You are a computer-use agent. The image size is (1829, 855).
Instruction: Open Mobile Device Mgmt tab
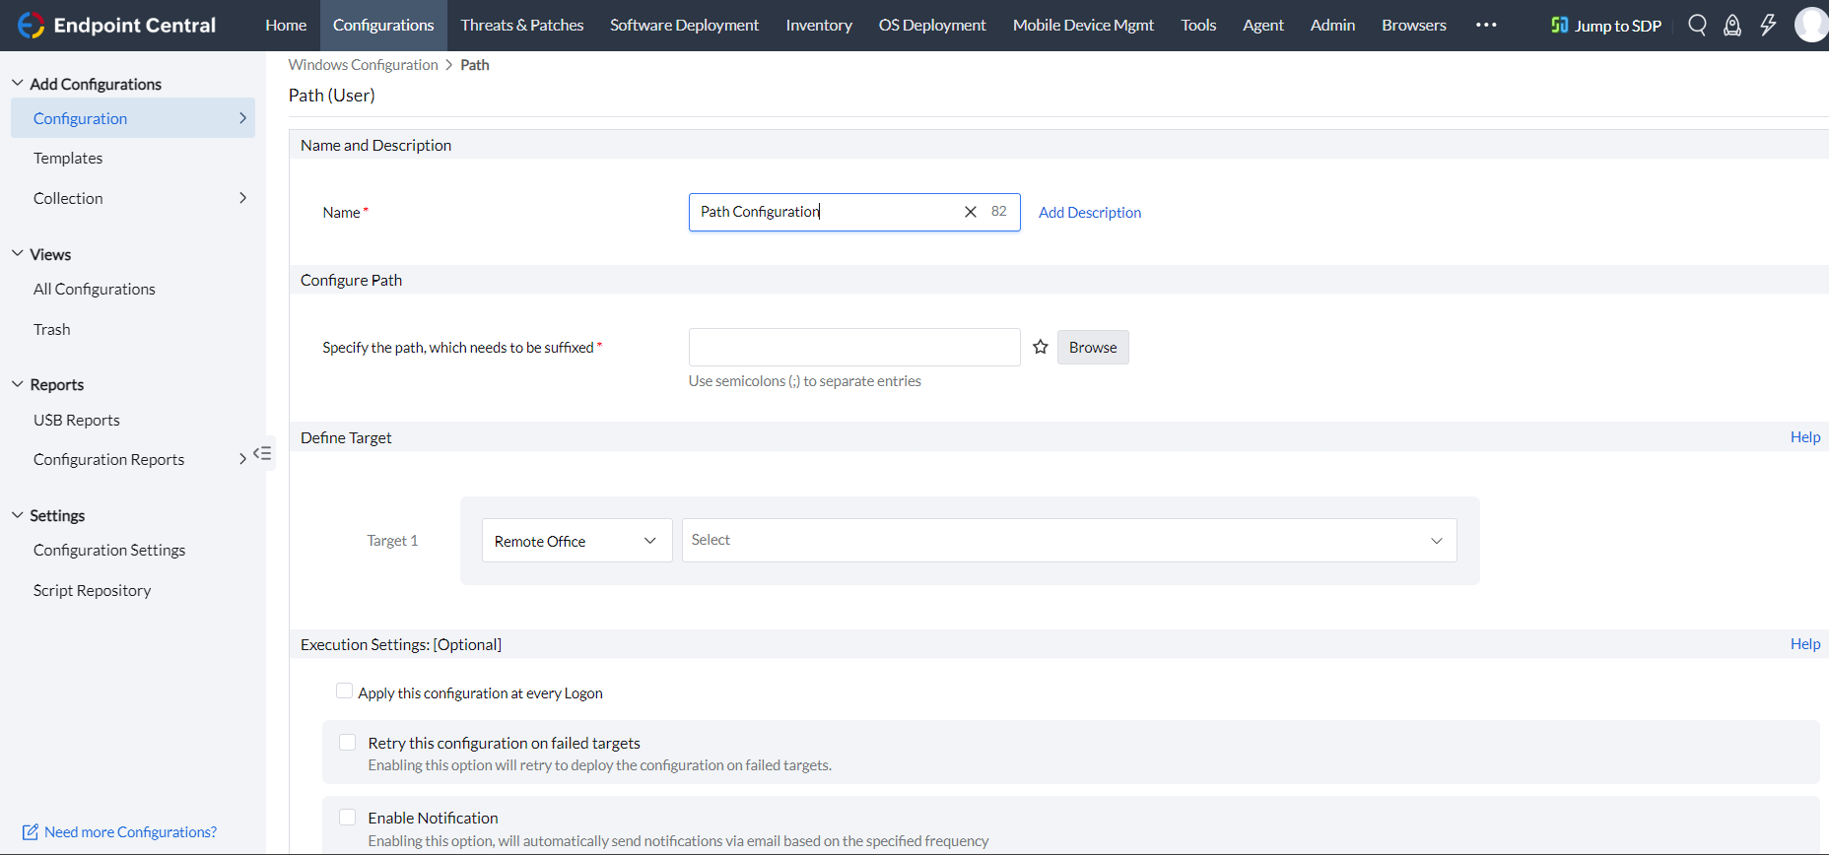tap(1083, 25)
